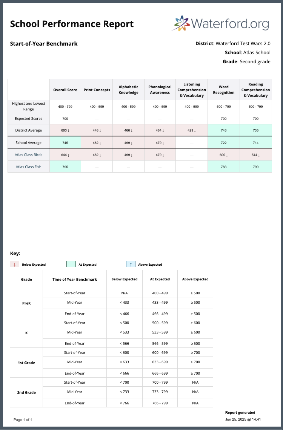Click the Jun 25, 2025 @ 14:41 timestamp
This screenshot has width=283, height=430.
click(x=243, y=419)
